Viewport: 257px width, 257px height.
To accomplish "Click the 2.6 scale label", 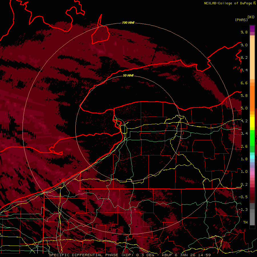I will pos(244,146).
